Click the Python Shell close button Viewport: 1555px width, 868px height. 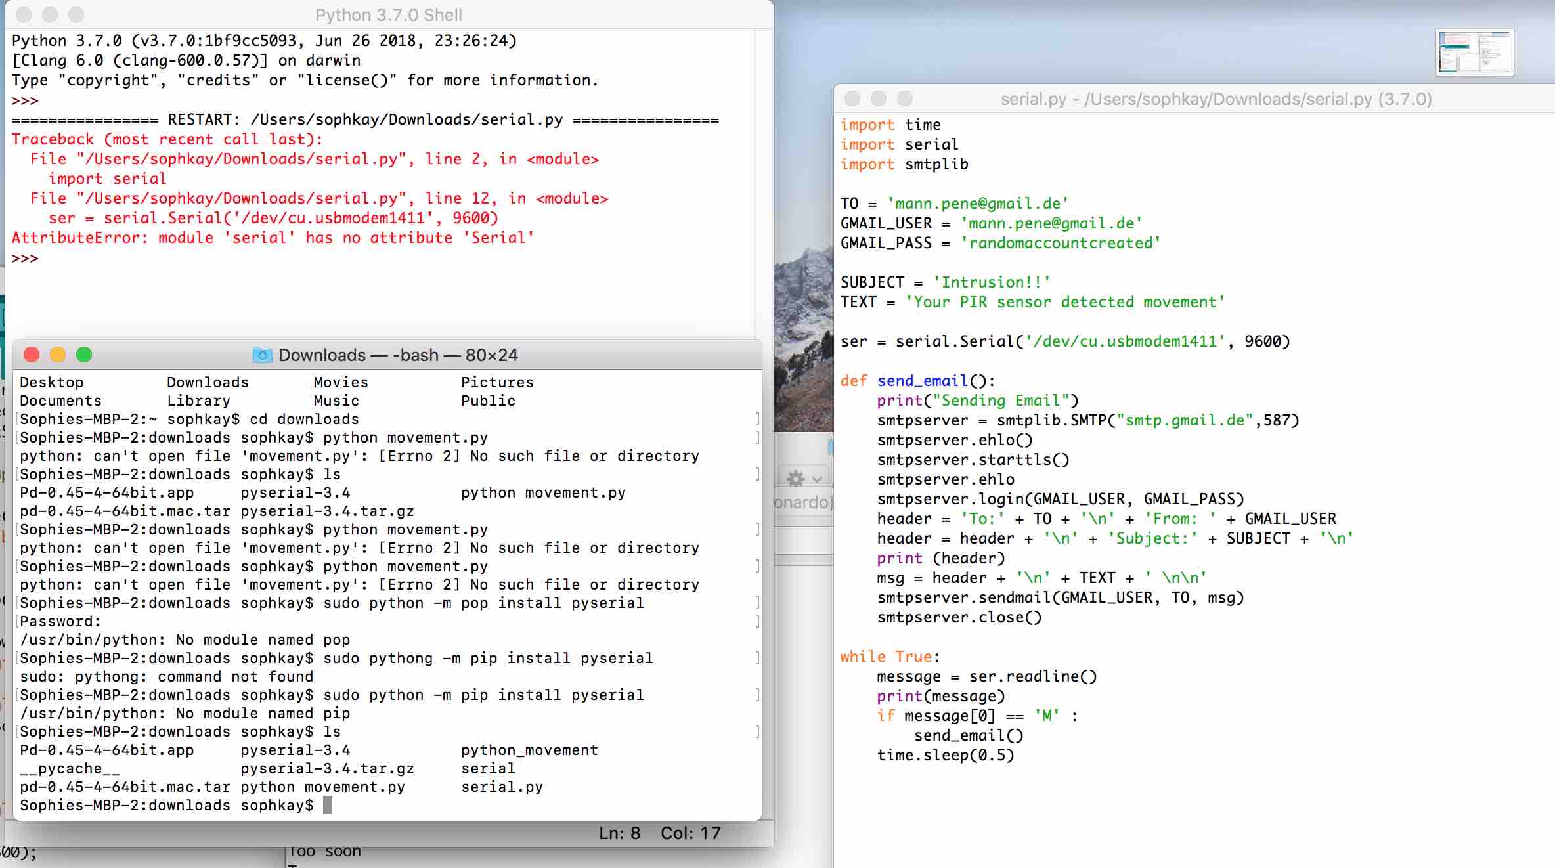pos(23,14)
